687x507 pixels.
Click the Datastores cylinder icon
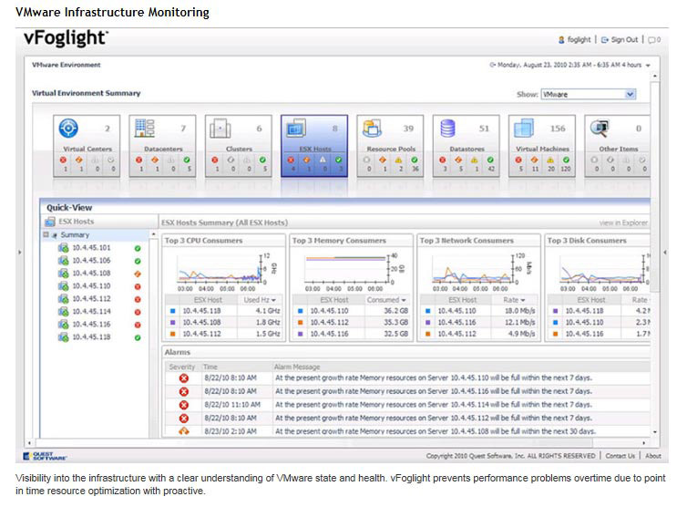[x=447, y=128]
